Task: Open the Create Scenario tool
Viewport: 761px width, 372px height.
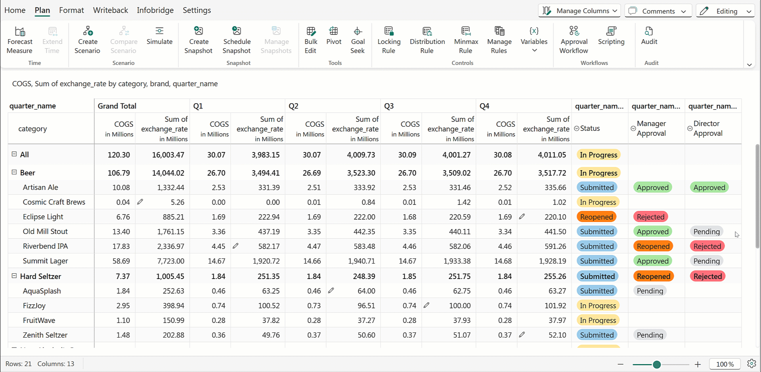Action: coord(88,31)
